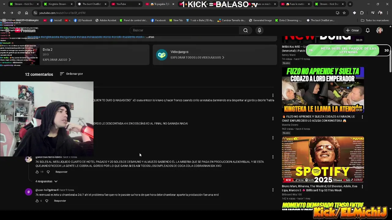Image resolution: width=392 pixels, height=220 pixels.
Task: Open the @user-ho7gy4mw1l profile avatar
Action: tap(28, 192)
